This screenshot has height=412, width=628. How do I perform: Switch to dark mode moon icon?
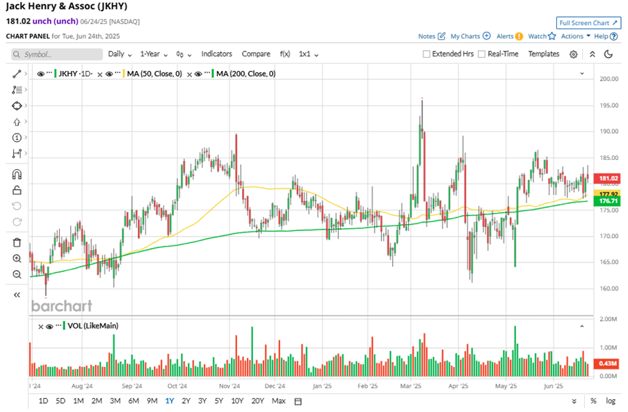point(609,54)
